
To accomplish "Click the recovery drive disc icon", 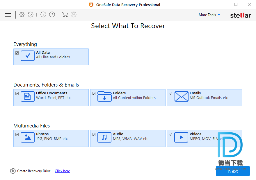I will 13,171.
